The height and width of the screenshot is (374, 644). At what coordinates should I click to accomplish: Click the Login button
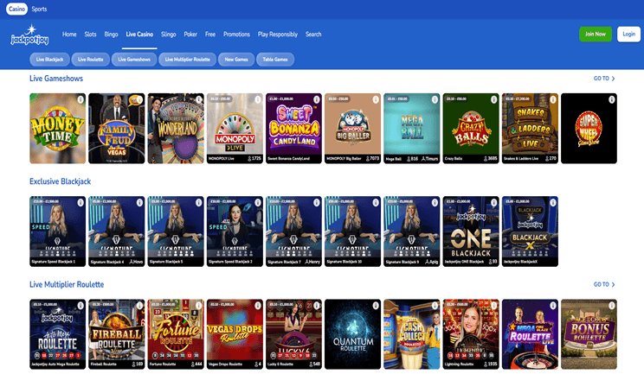(628, 34)
